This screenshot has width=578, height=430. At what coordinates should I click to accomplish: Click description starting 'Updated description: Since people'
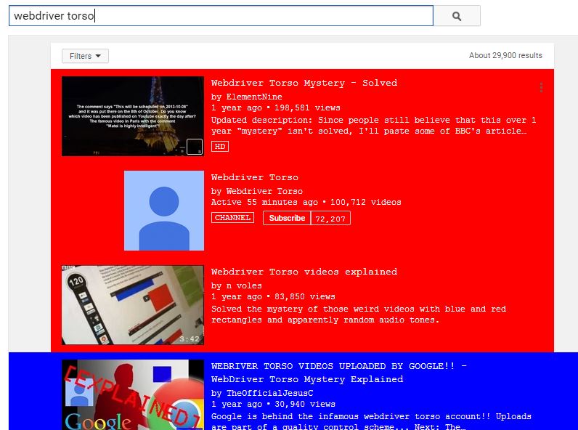coord(373,126)
